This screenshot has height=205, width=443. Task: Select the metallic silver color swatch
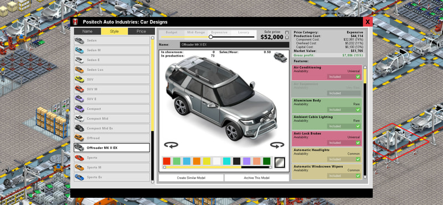tap(280, 162)
